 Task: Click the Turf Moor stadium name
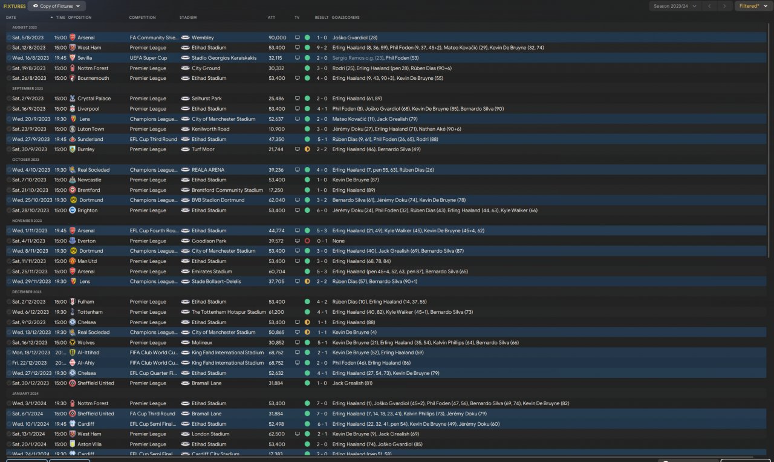(x=203, y=149)
